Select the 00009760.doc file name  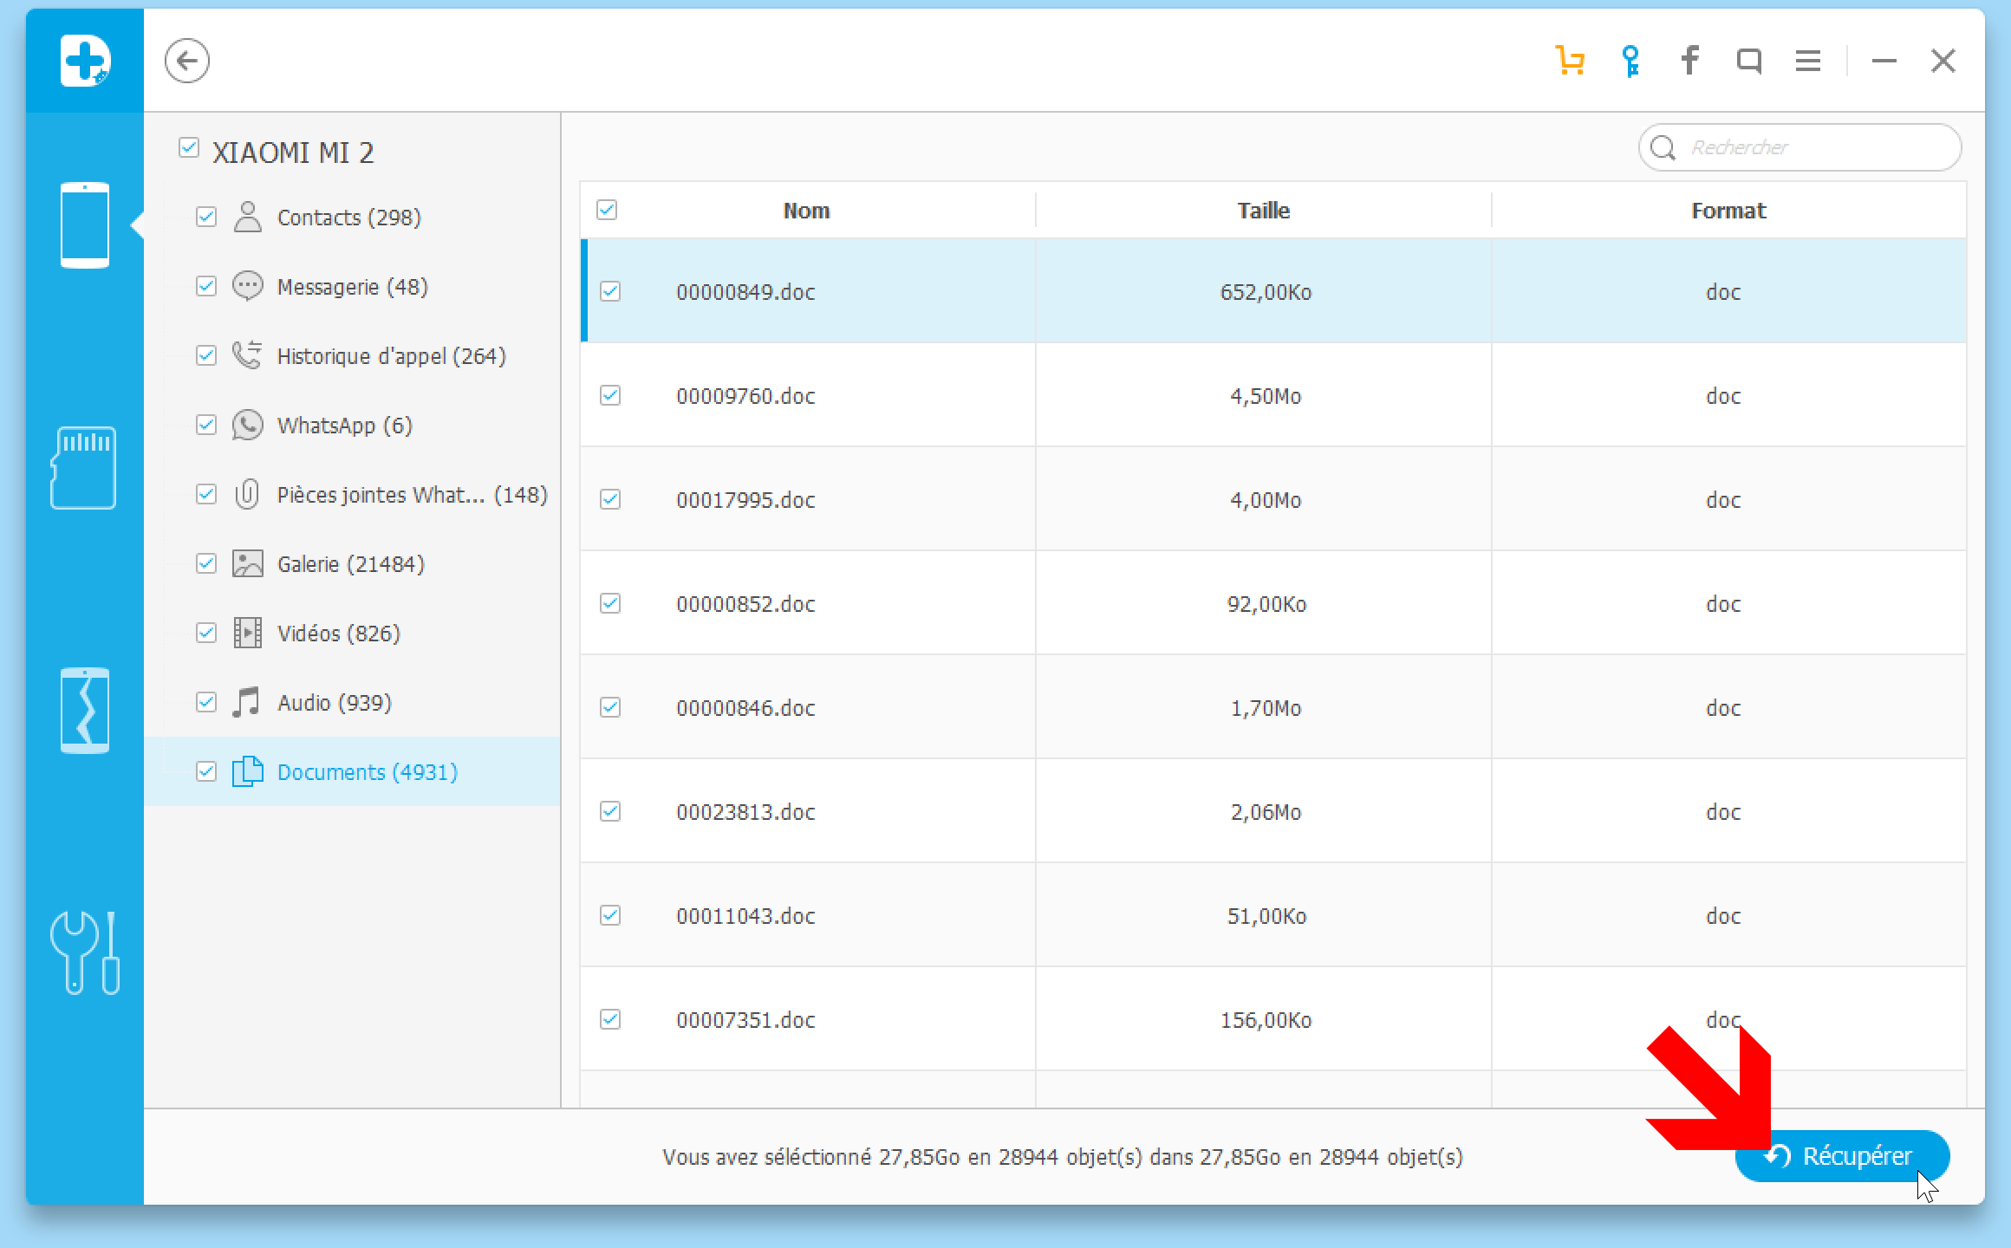point(745,396)
